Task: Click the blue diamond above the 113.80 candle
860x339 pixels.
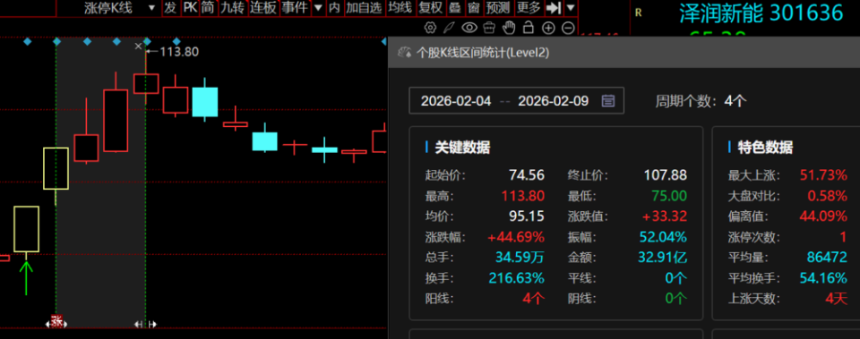Action: coord(146,41)
